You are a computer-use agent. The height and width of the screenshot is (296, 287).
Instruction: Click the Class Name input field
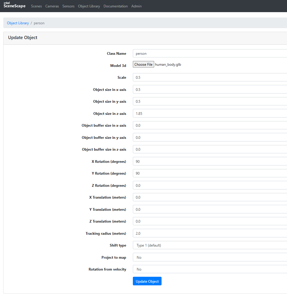[210, 54]
